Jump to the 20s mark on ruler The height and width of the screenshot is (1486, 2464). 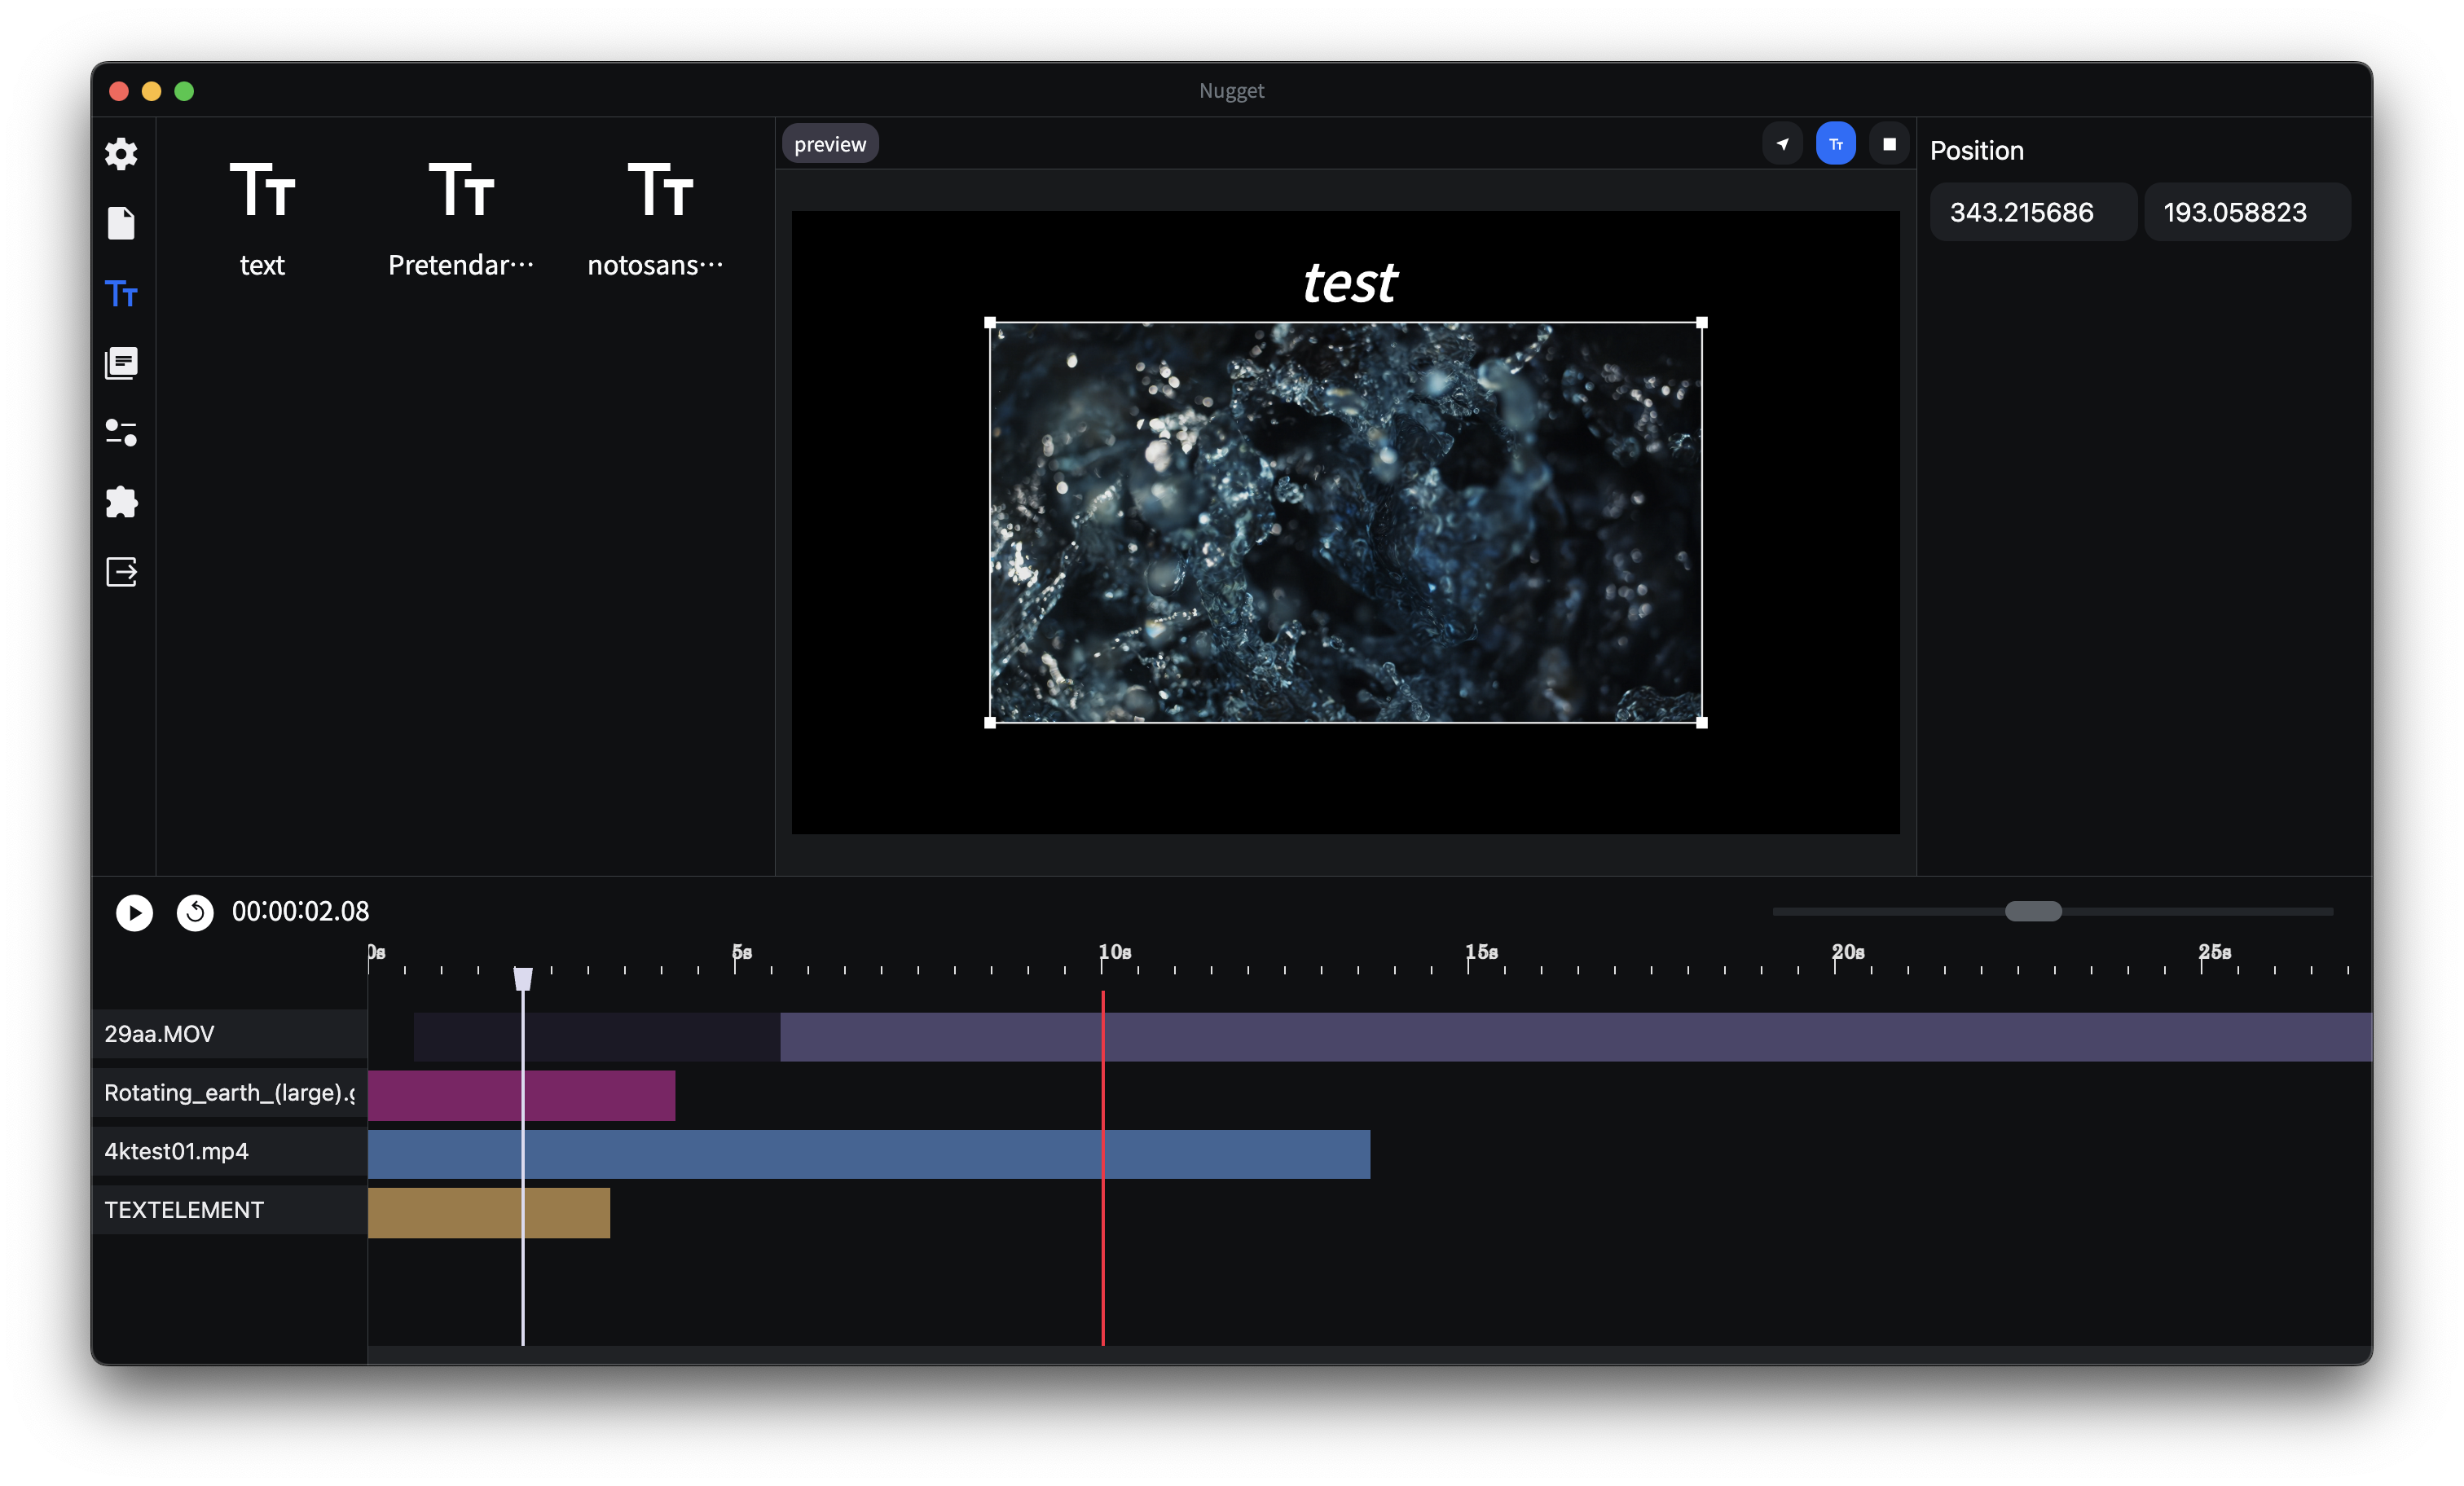[x=1848, y=953]
